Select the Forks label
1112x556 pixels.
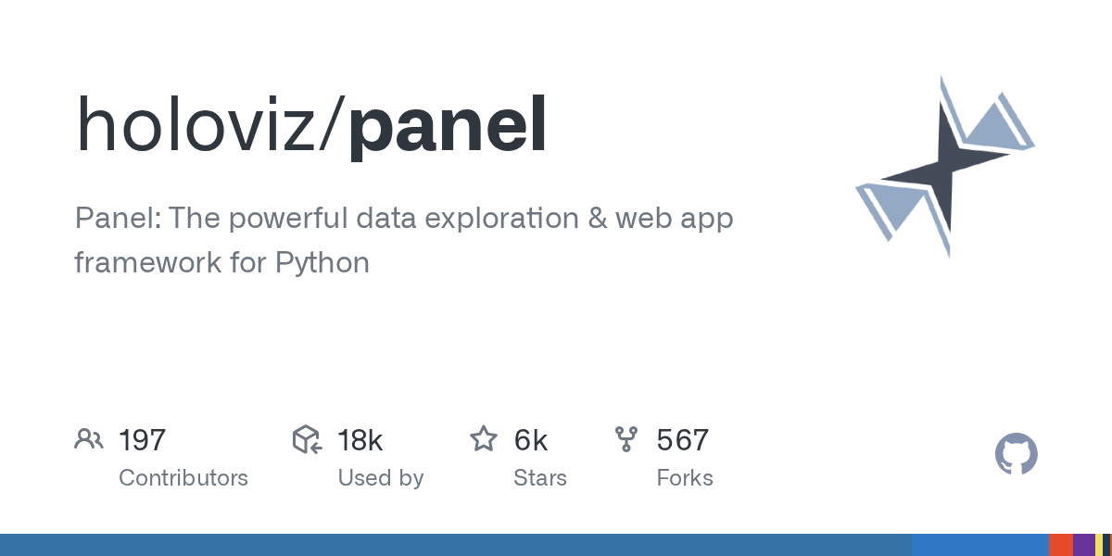pos(685,478)
